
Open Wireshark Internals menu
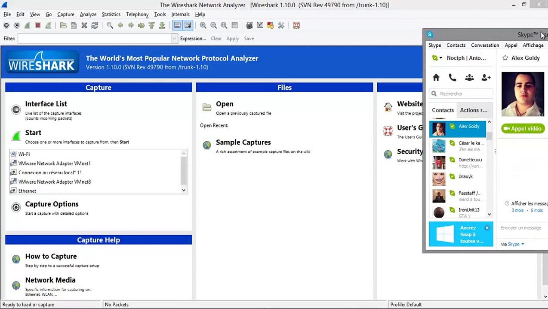[x=180, y=14]
